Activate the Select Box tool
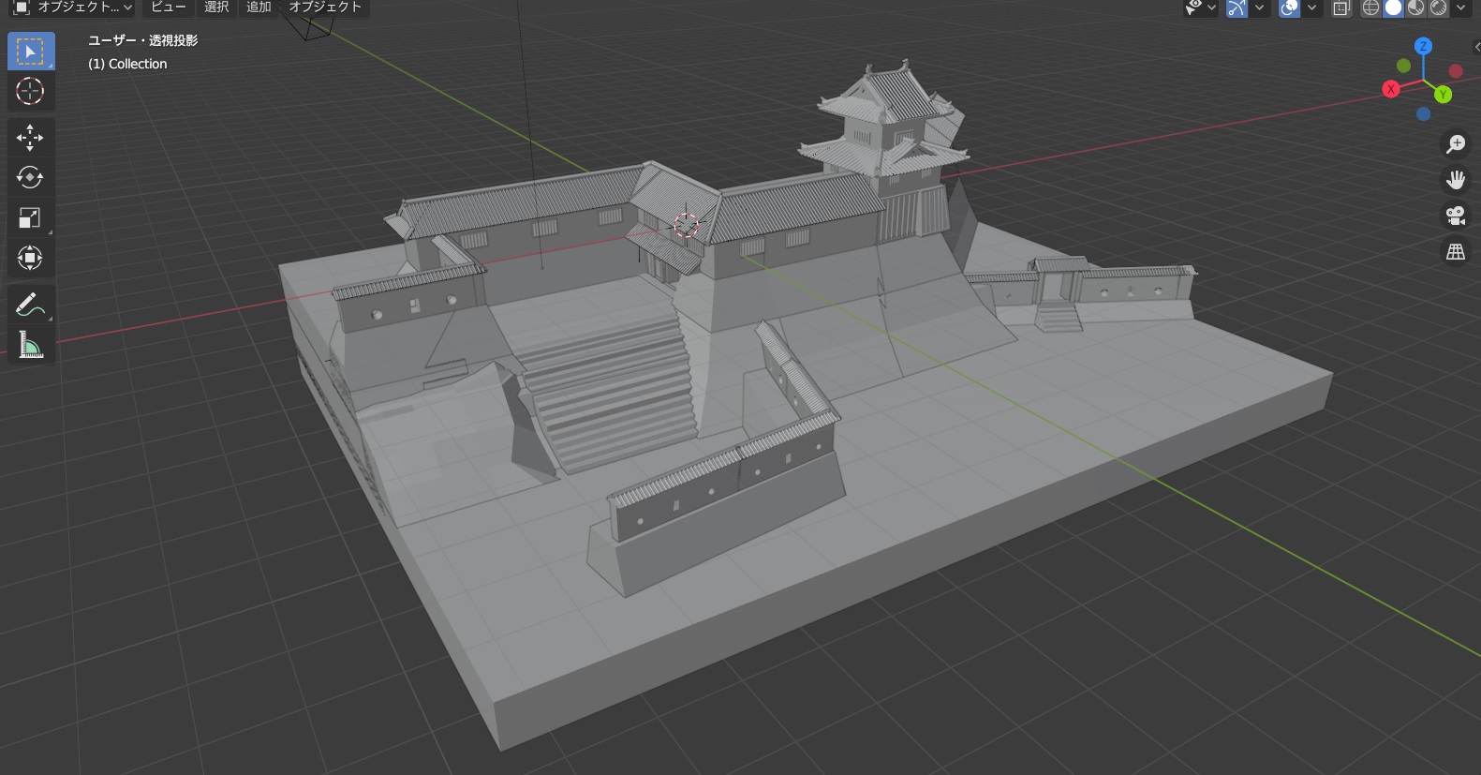The image size is (1481, 775). tap(31, 52)
